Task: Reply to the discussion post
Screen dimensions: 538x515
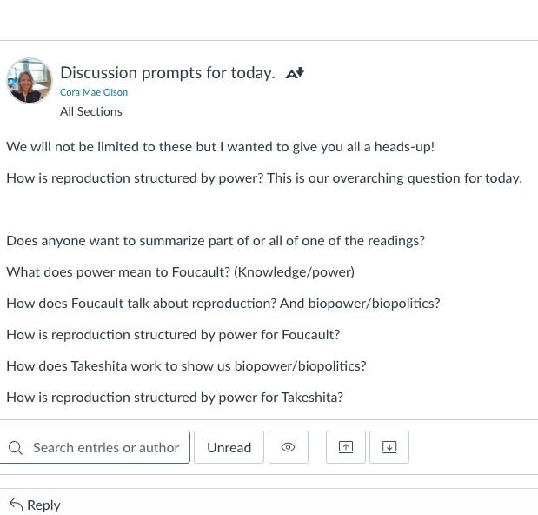Action: [x=35, y=505]
